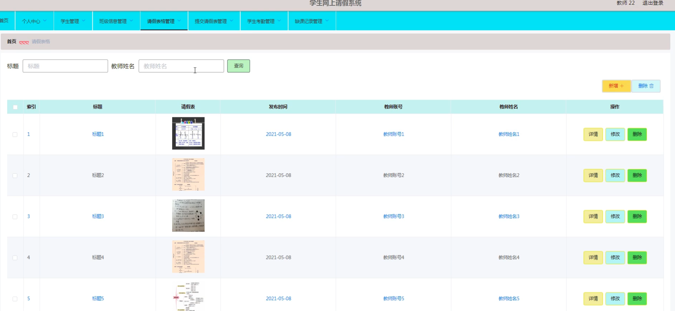Click the 标题1 cell text

(x=98, y=134)
